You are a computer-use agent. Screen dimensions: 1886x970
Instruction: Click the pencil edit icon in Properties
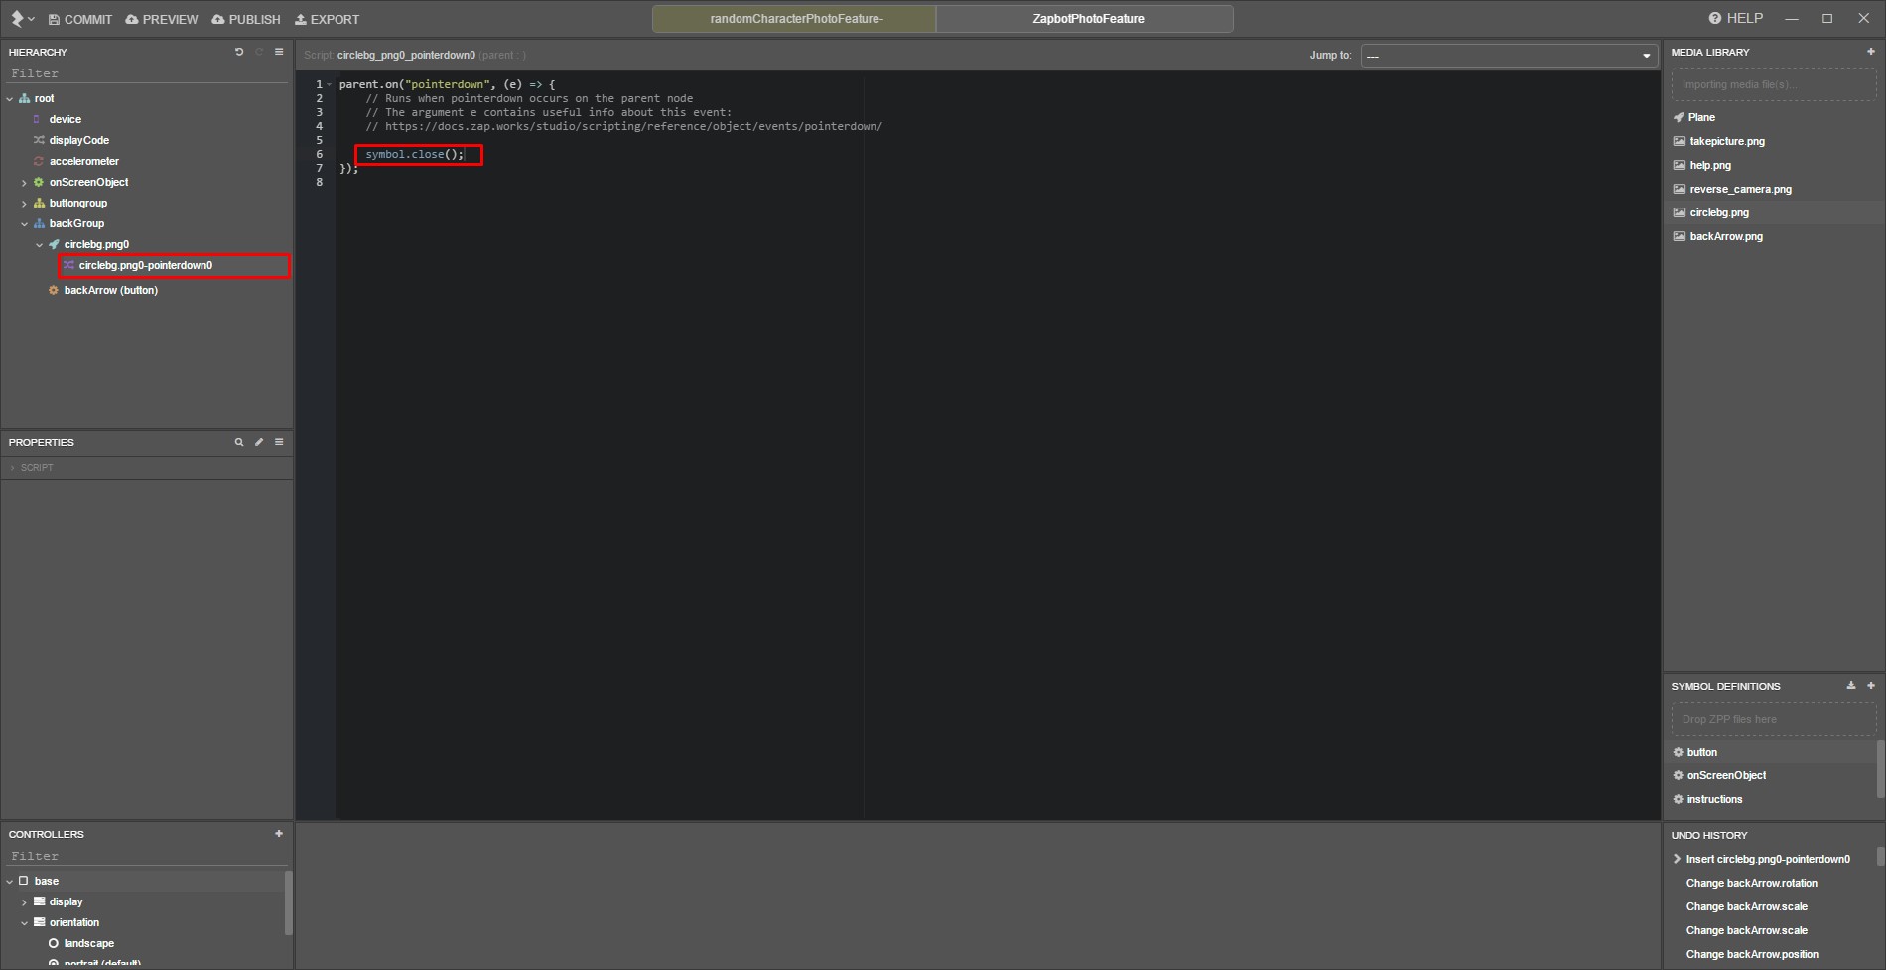pyautogui.click(x=259, y=442)
